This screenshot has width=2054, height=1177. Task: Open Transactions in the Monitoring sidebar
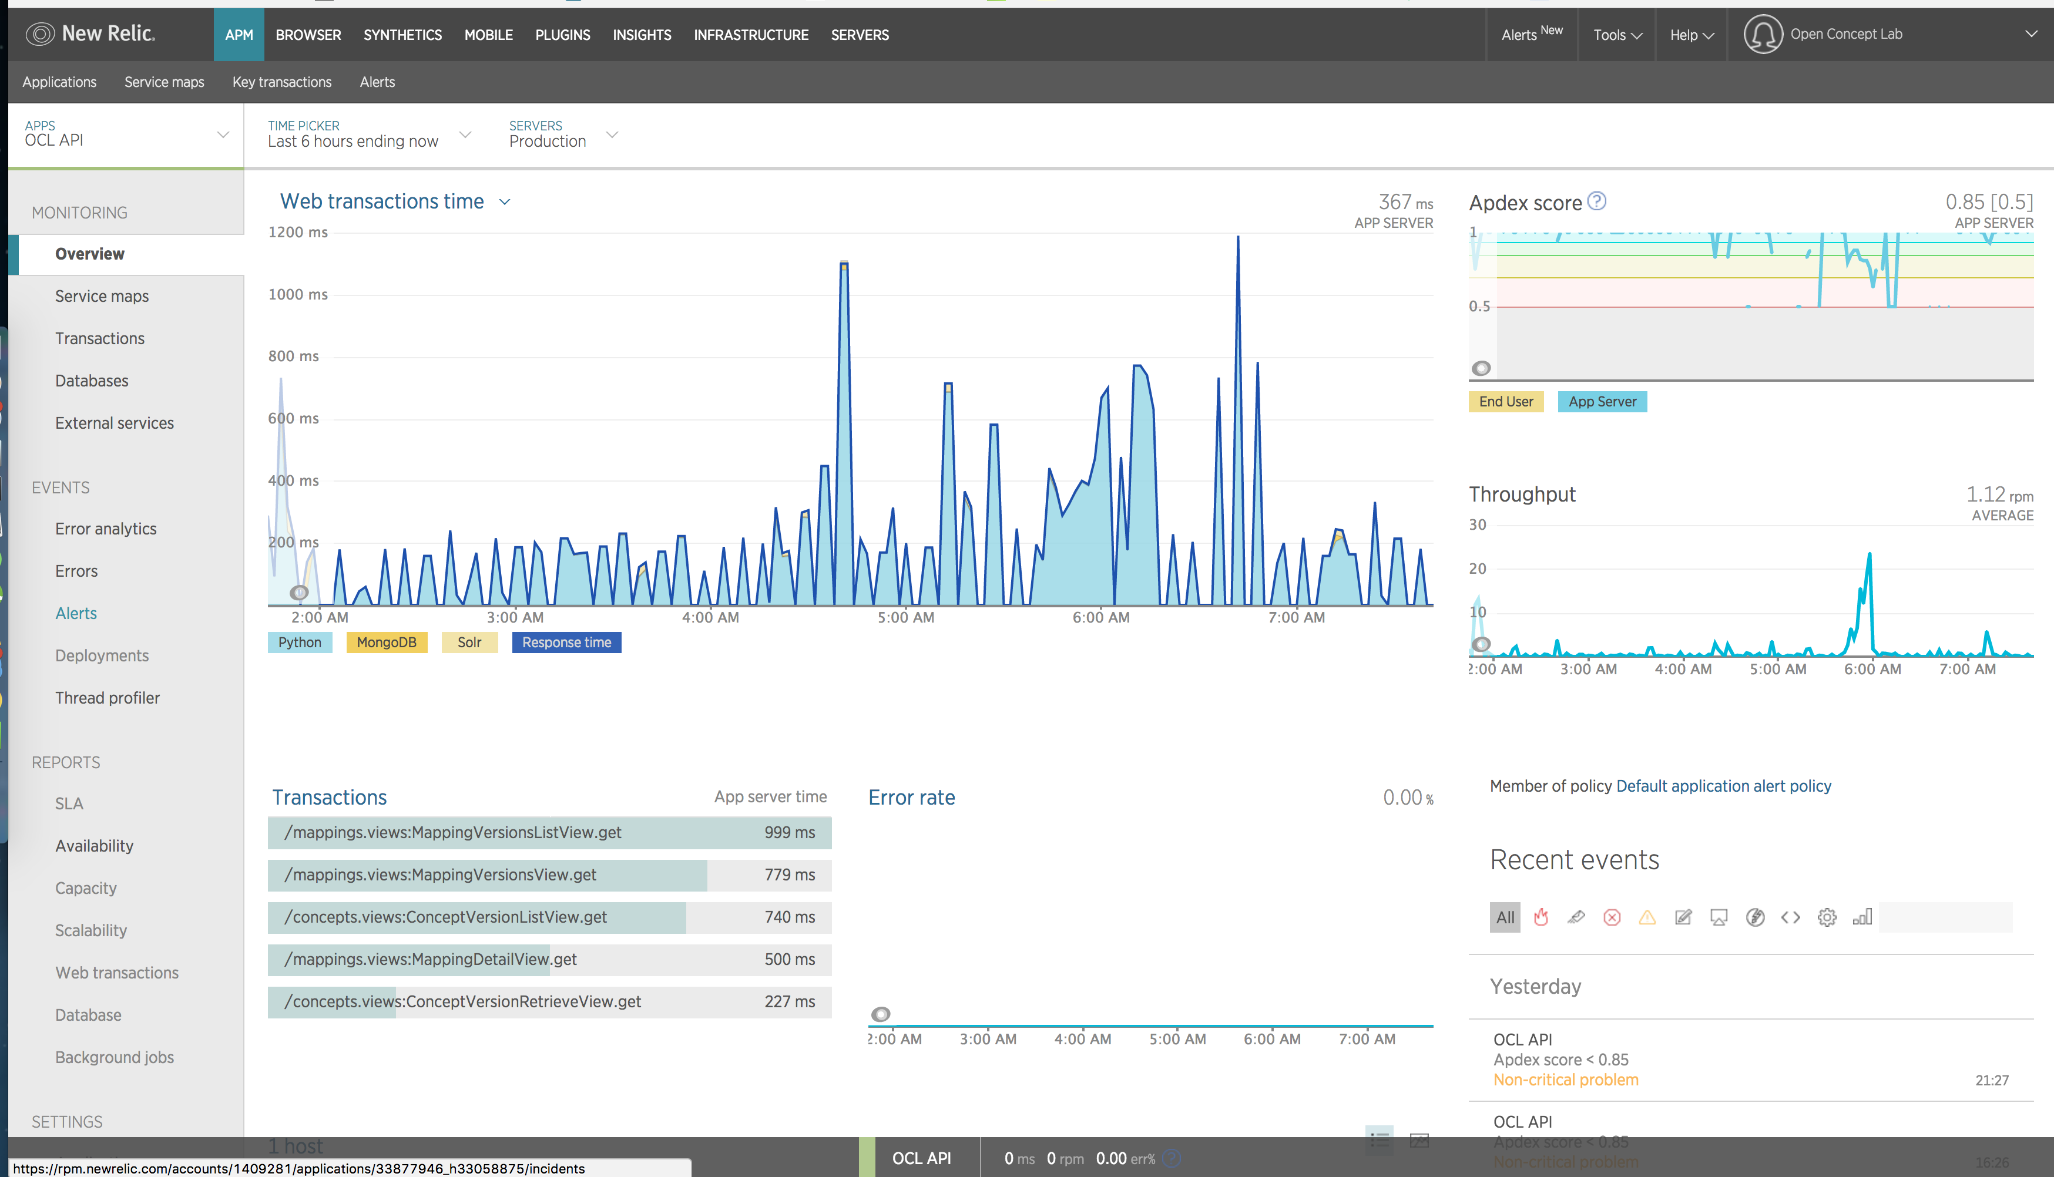[100, 339]
